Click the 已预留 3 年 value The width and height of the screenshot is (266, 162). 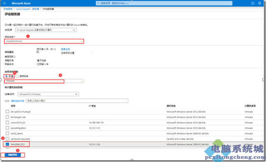coord(43,64)
